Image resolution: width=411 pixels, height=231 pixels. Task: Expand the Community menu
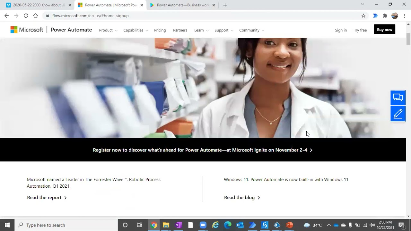[x=252, y=30]
